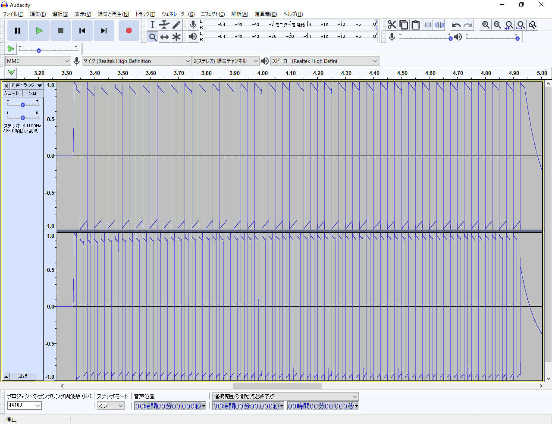Activate the Multi-tool asterisk icon
Screen dimensions: 552x424
[x=176, y=37]
